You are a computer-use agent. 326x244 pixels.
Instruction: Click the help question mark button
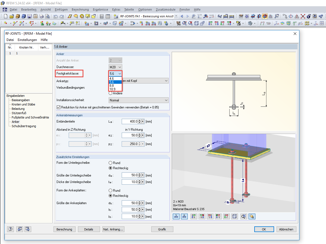pos(10,229)
